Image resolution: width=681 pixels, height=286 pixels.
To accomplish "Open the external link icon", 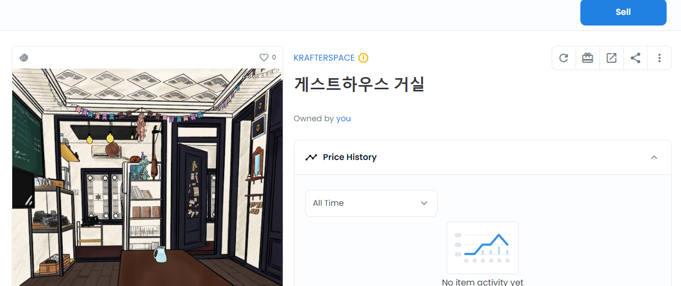I will pyautogui.click(x=612, y=58).
